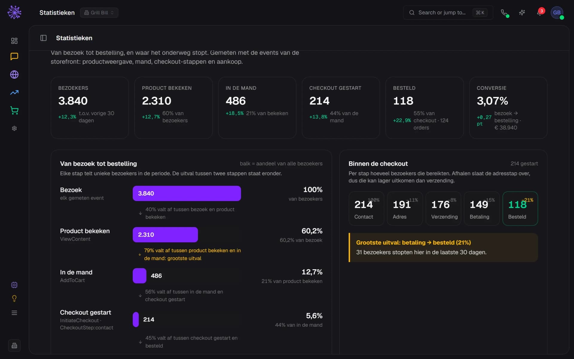Open the shopping cart sidebar icon
The width and height of the screenshot is (574, 359).
click(14, 110)
